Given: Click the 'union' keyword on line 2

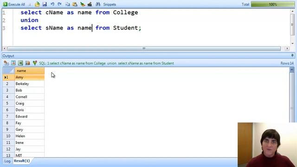Looking at the screenshot, I should pos(29,20).
